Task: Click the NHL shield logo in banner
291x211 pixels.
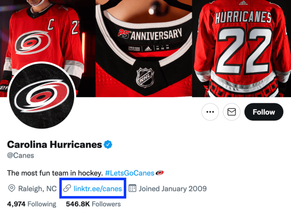Action: coord(145,78)
